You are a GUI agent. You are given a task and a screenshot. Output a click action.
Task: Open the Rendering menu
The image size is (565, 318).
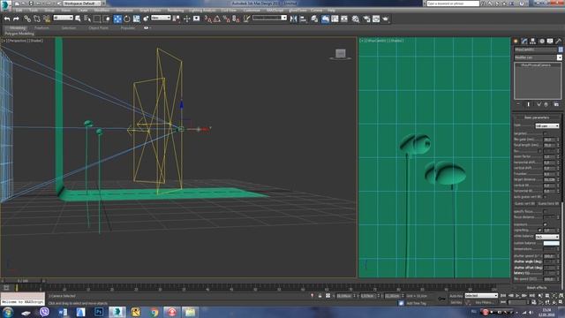(176, 11)
